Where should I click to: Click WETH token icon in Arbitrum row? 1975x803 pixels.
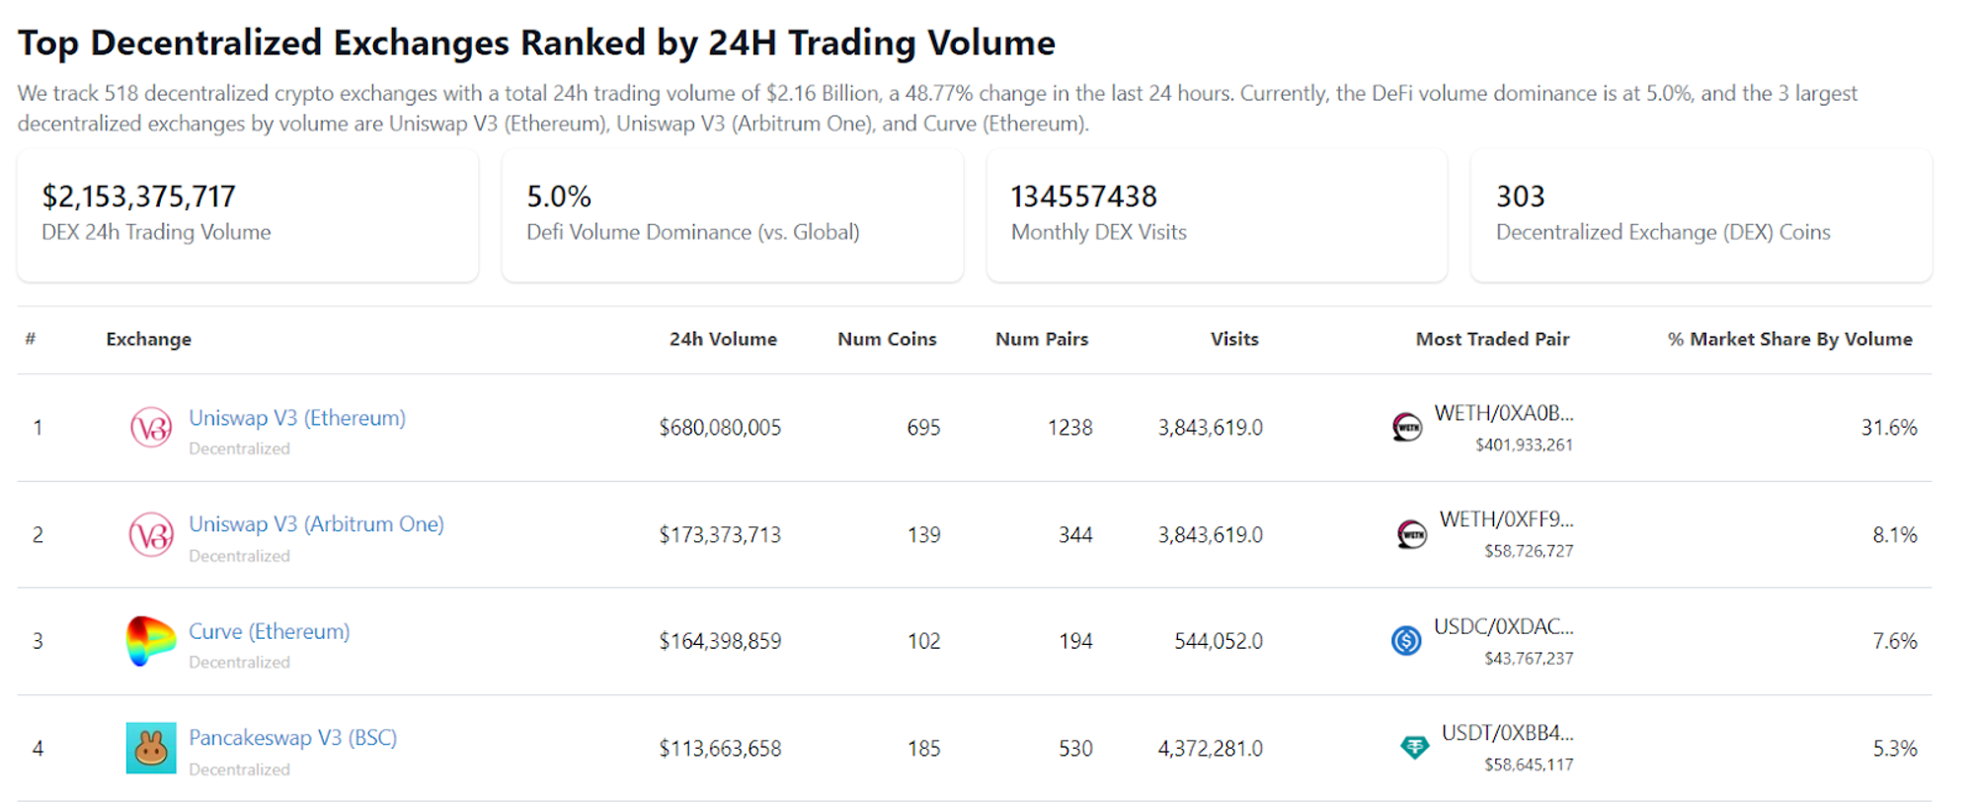1412,534
